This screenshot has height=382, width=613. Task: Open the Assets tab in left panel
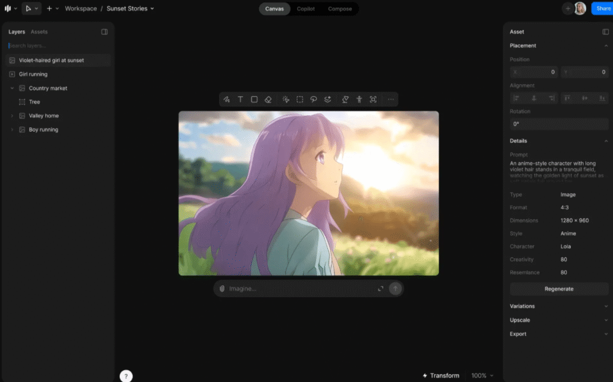pos(39,31)
